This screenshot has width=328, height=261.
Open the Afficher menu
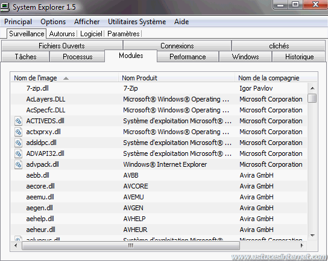point(87,22)
